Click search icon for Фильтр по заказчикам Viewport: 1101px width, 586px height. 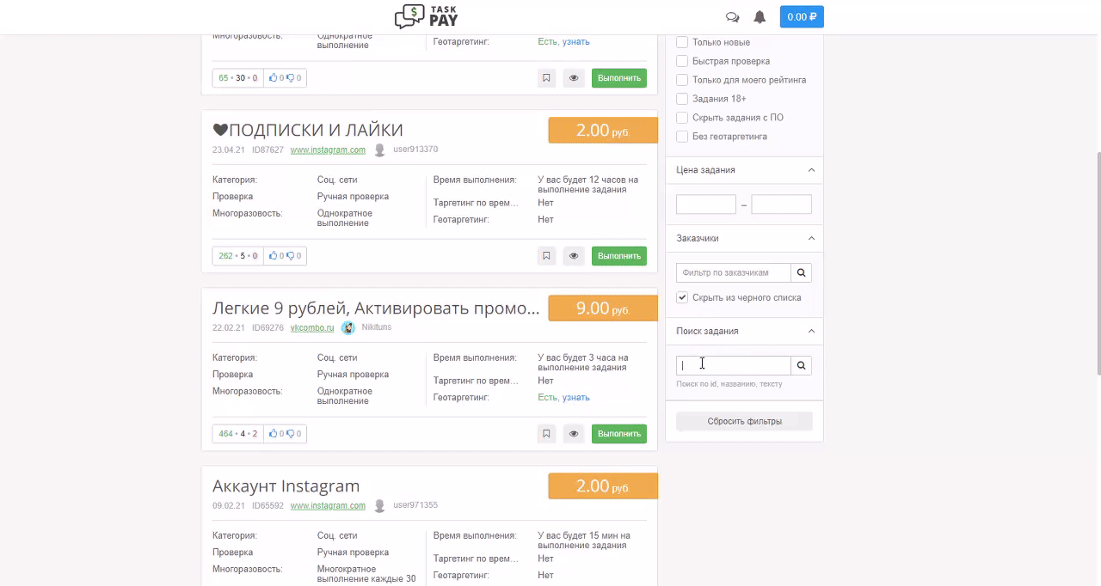pyautogui.click(x=801, y=272)
